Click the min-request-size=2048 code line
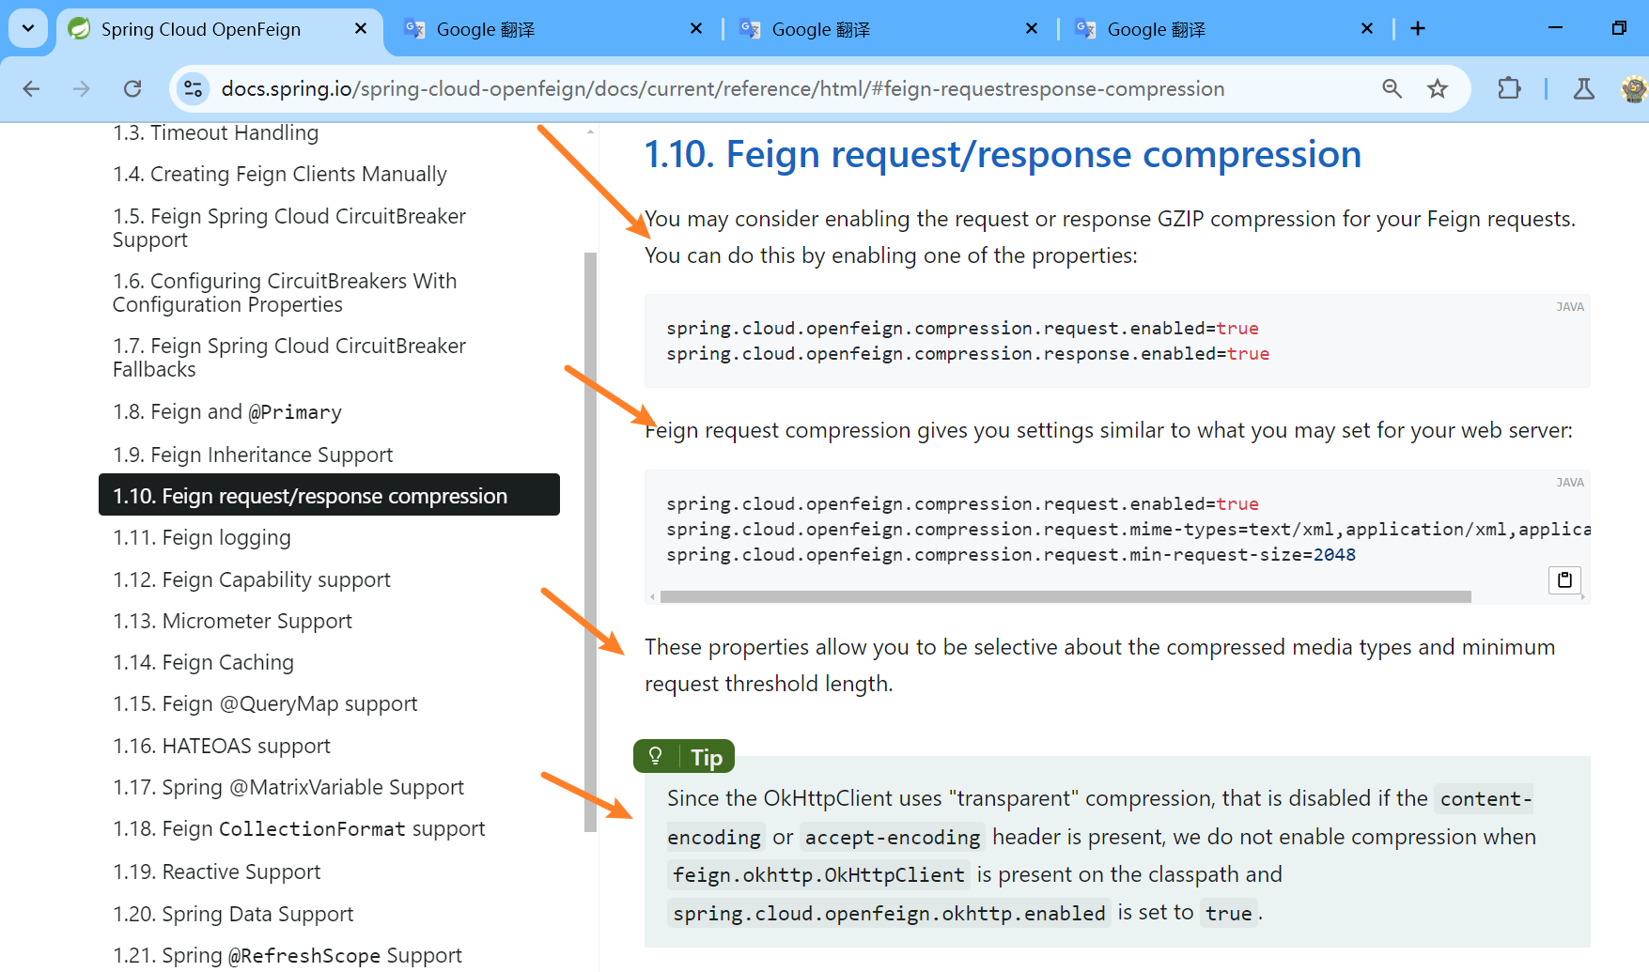The width and height of the screenshot is (1649, 972). click(x=1011, y=554)
